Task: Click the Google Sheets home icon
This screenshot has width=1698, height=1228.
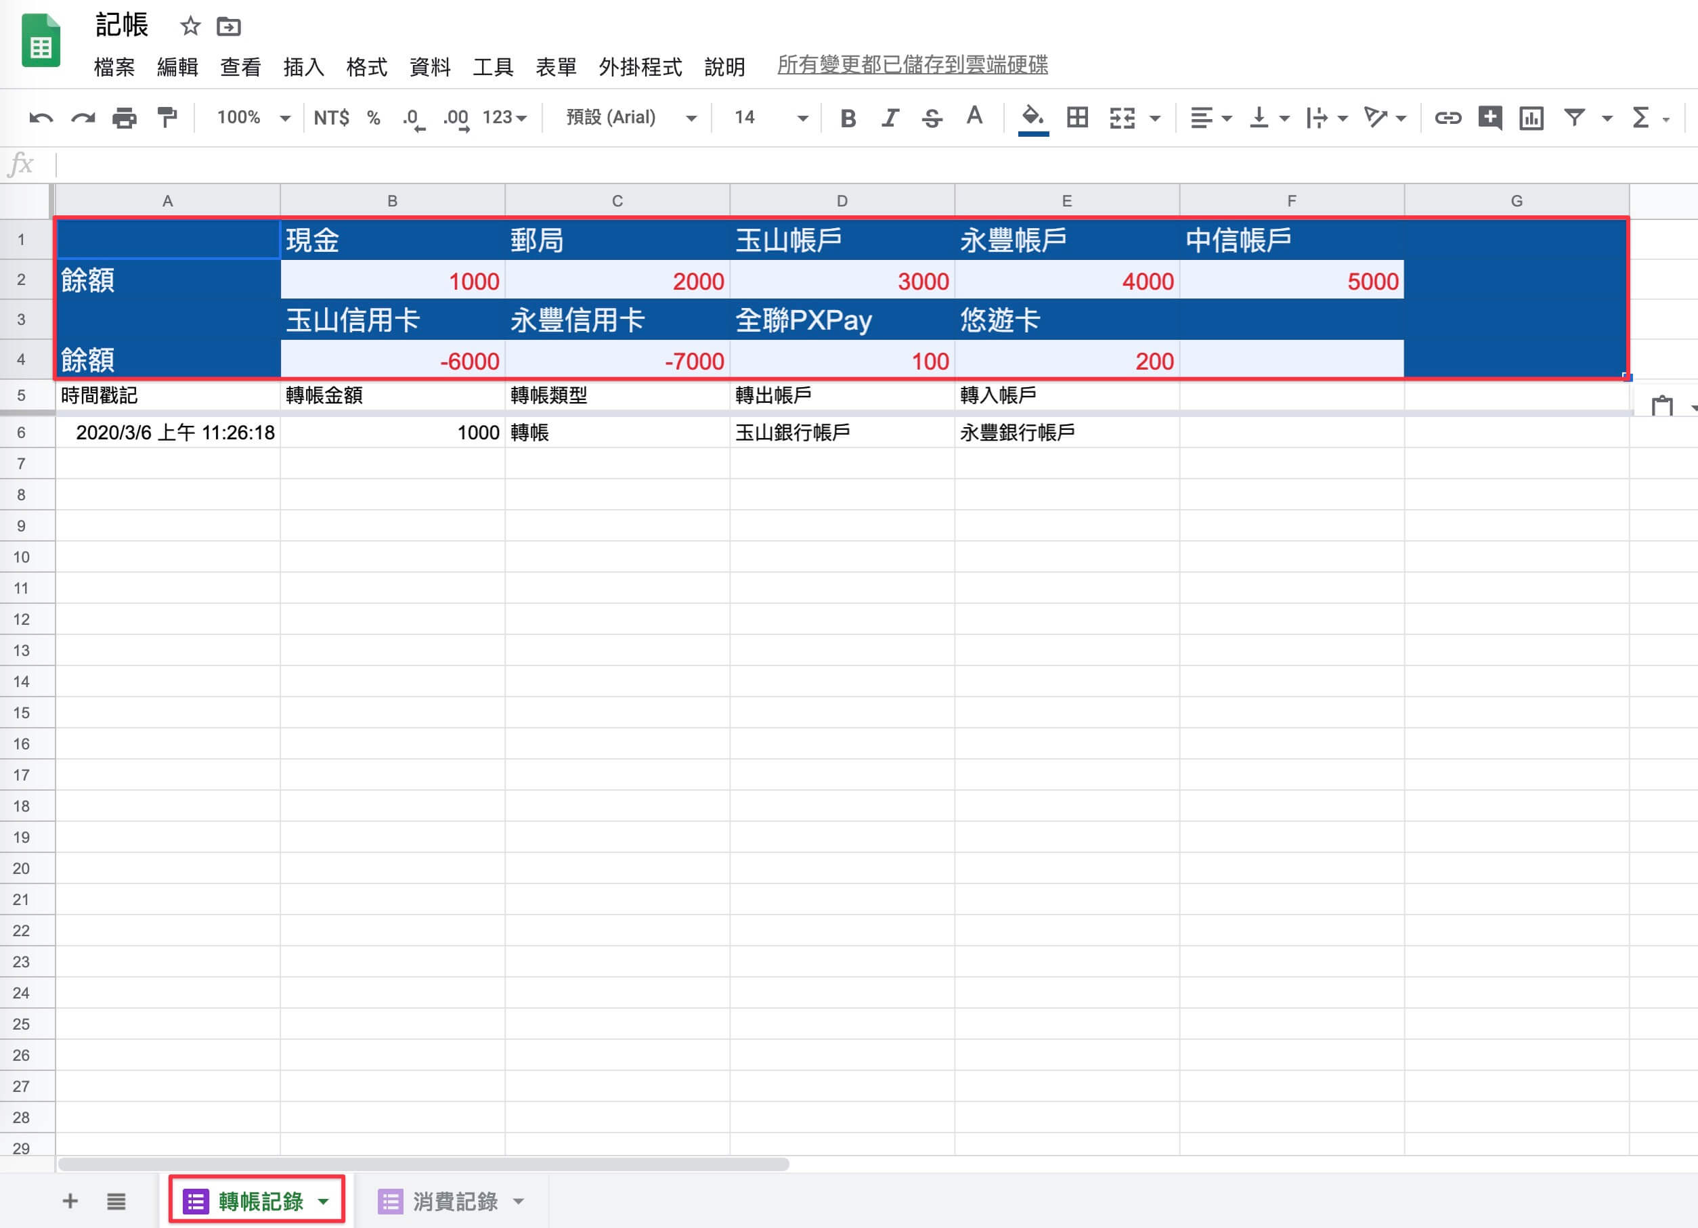Action: point(41,41)
